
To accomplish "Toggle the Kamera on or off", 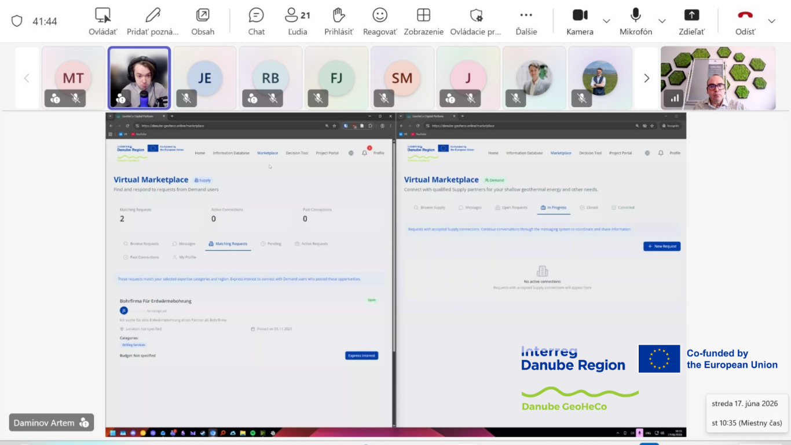I will pos(580,21).
